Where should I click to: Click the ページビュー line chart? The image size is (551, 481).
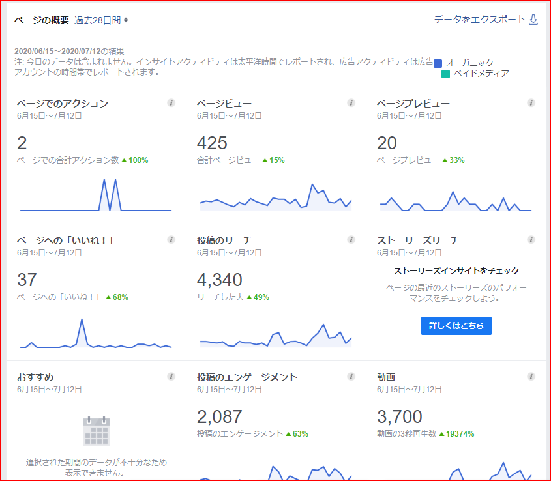276,197
